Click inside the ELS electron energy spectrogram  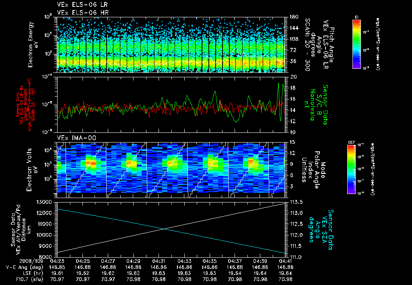pyautogui.click(x=171, y=45)
